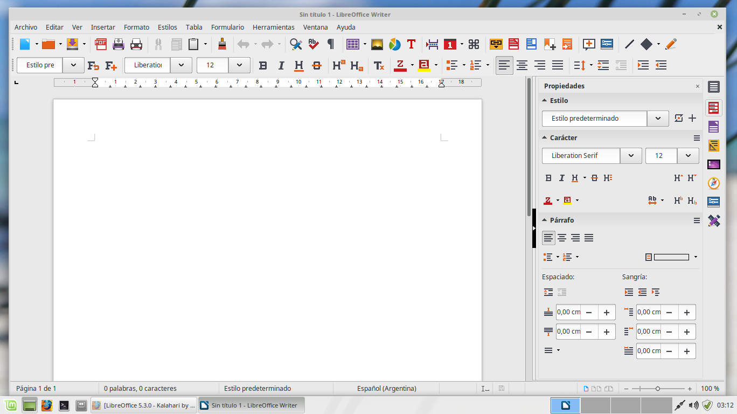Insert a special character
The height and width of the screenshot is (414, 737).
tap(474, 44)
